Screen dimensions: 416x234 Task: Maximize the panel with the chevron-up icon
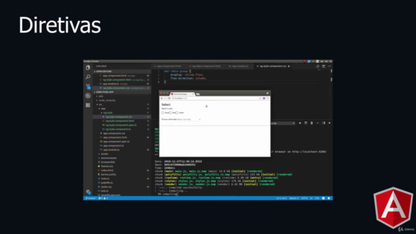pos(318,123)
